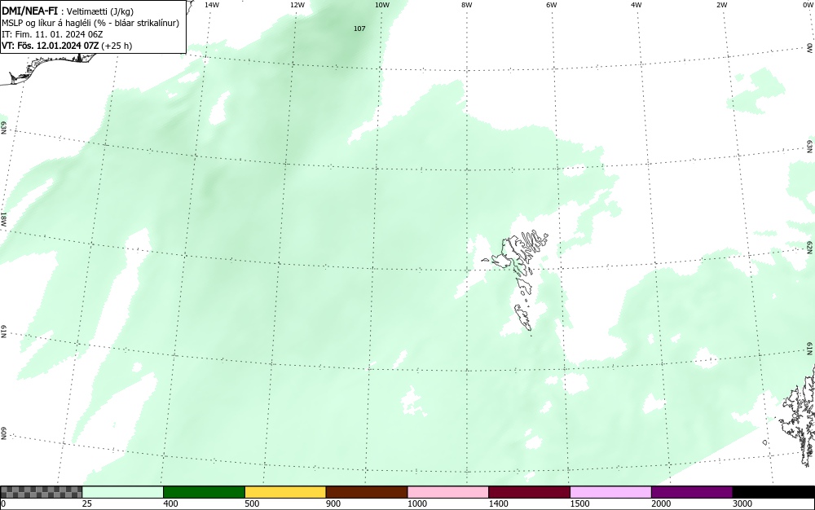Click the legend value 500
The width and height of the screenshot is (815, 510).
pyautogui.click(x=252, y=503)
